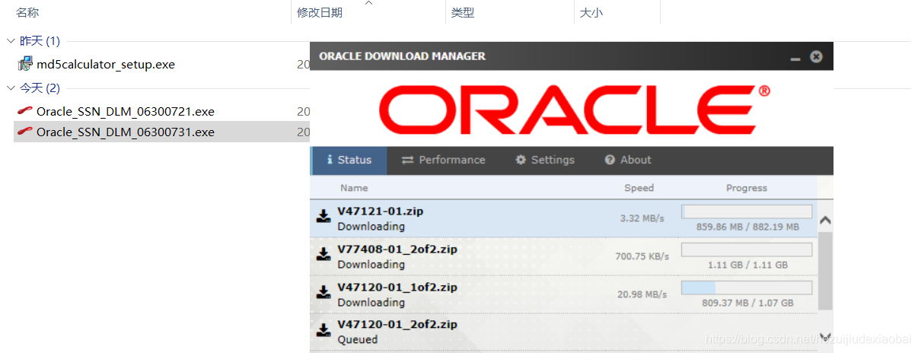Viewport: 918px width, 353px height.
Task: Click the info icon on Status tab
Action: tap(330, 160)
